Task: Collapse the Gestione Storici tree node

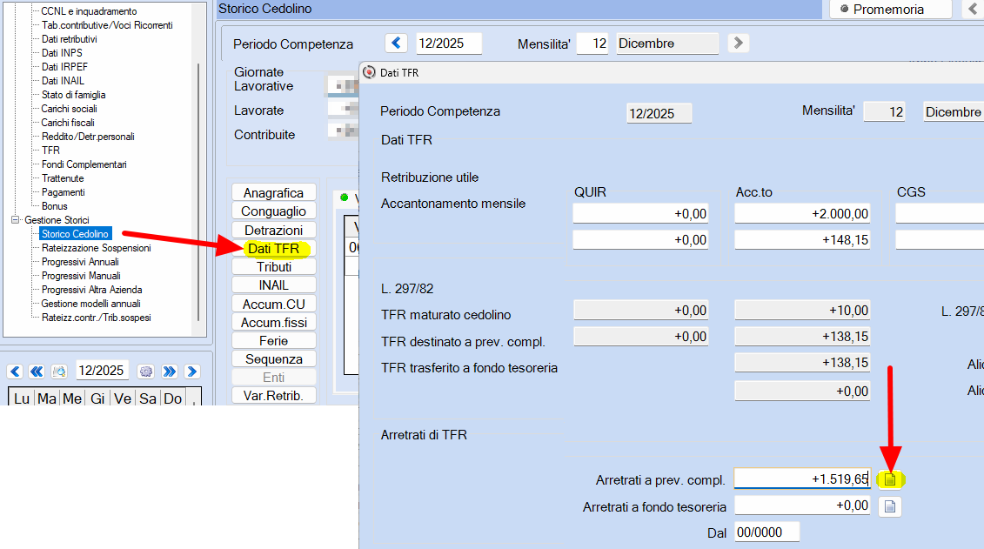Action: 15,219
